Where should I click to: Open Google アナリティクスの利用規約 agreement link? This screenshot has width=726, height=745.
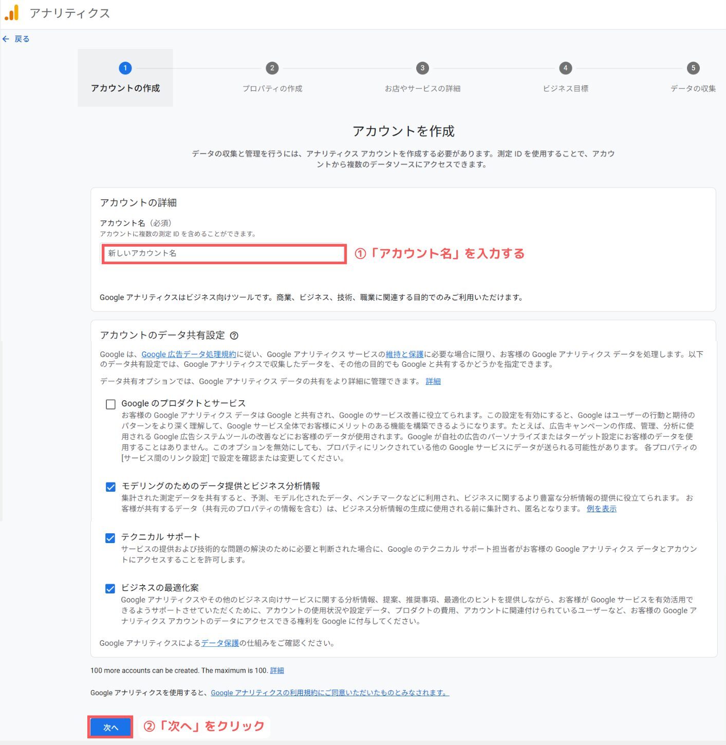point(330,693)
